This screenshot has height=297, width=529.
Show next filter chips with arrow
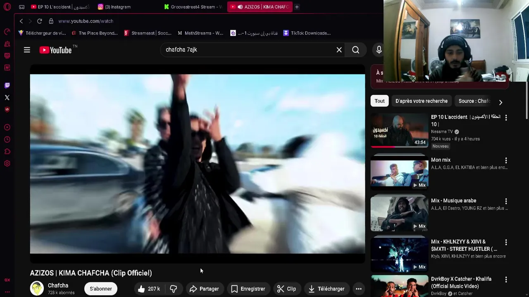pos(500,102)
